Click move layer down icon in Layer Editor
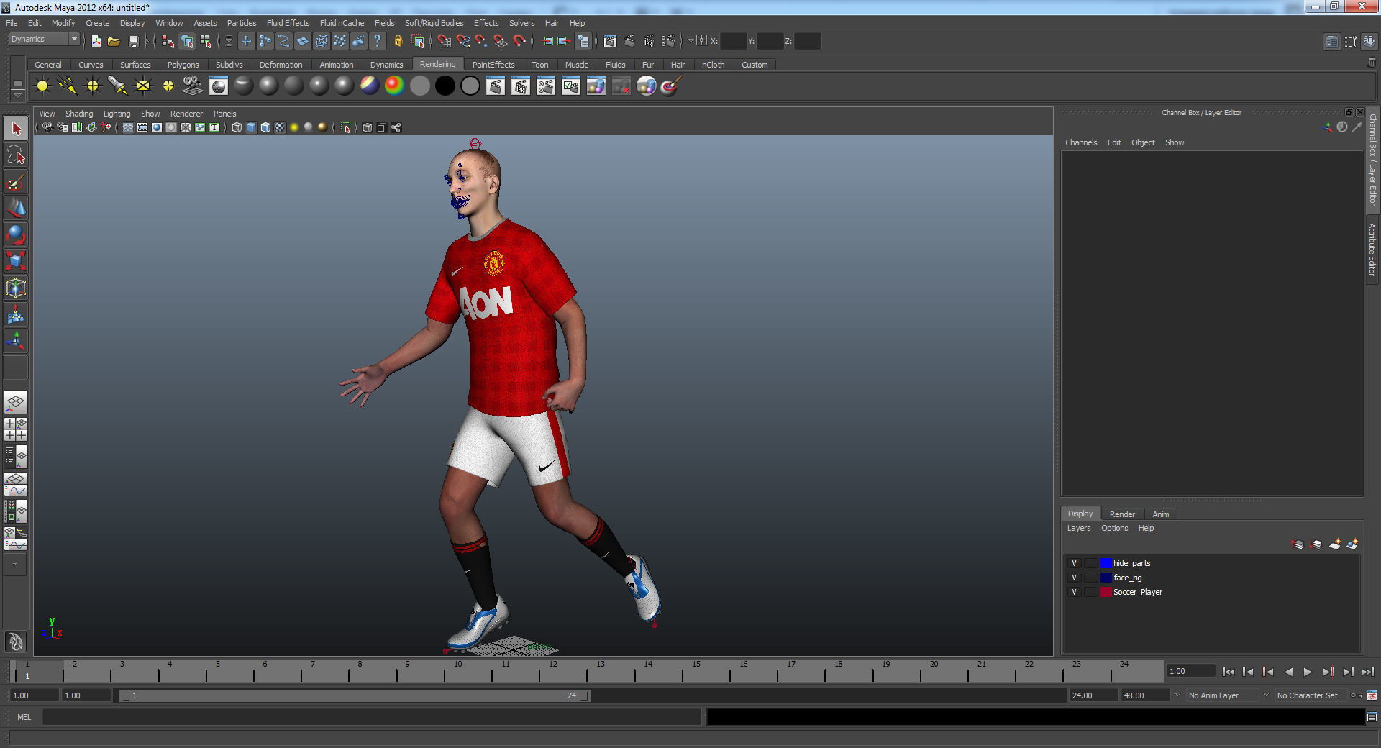Screen dimensions: 1381x748 [x=1316, y=544]
